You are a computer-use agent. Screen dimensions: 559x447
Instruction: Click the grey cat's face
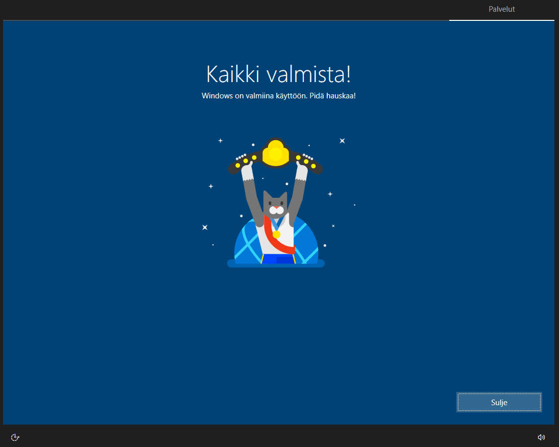tap(275, 204)
